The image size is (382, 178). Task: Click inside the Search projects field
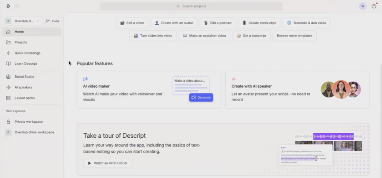coord(191,6)
